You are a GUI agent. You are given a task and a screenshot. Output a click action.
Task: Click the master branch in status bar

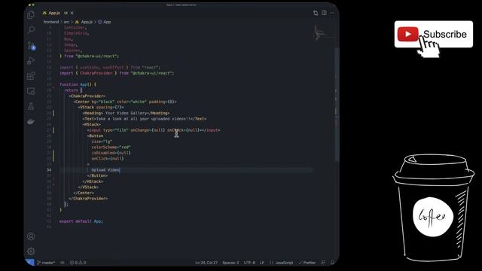tap(46, 263)
